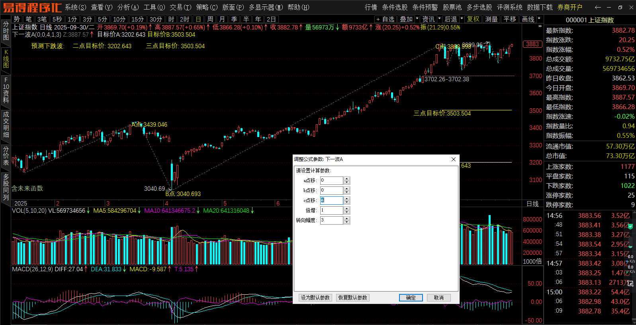Click the 测量 measure tool
Screen dimensions: 636x325
point(491,19)
